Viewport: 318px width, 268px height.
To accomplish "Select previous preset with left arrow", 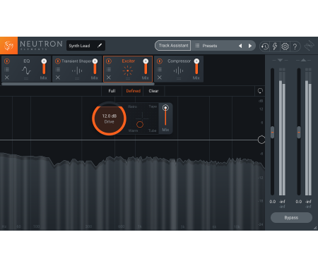I will coord(240,46).
